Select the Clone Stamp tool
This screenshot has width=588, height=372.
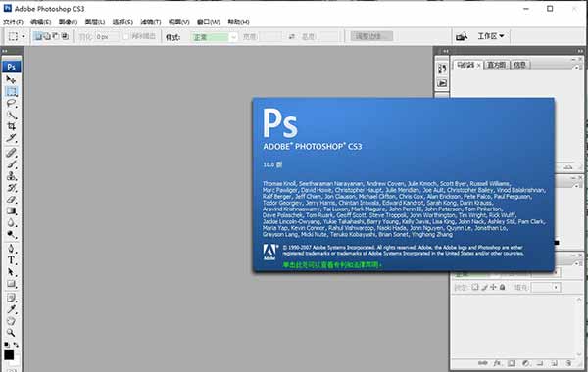[x=11, y=175]
